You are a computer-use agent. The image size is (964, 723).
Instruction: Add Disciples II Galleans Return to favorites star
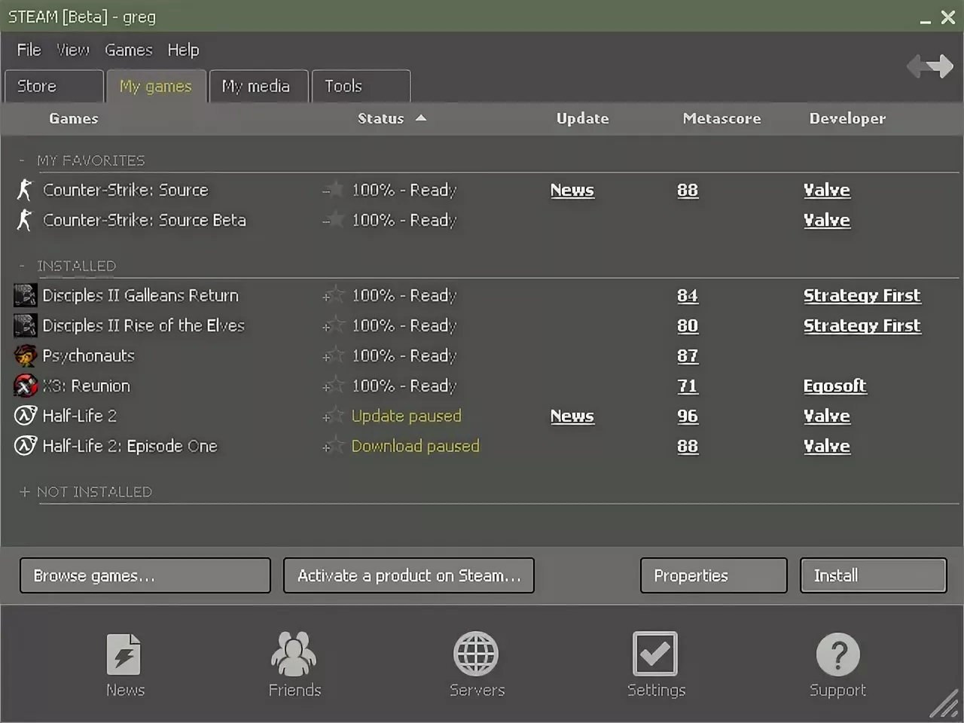pos(334,295)
